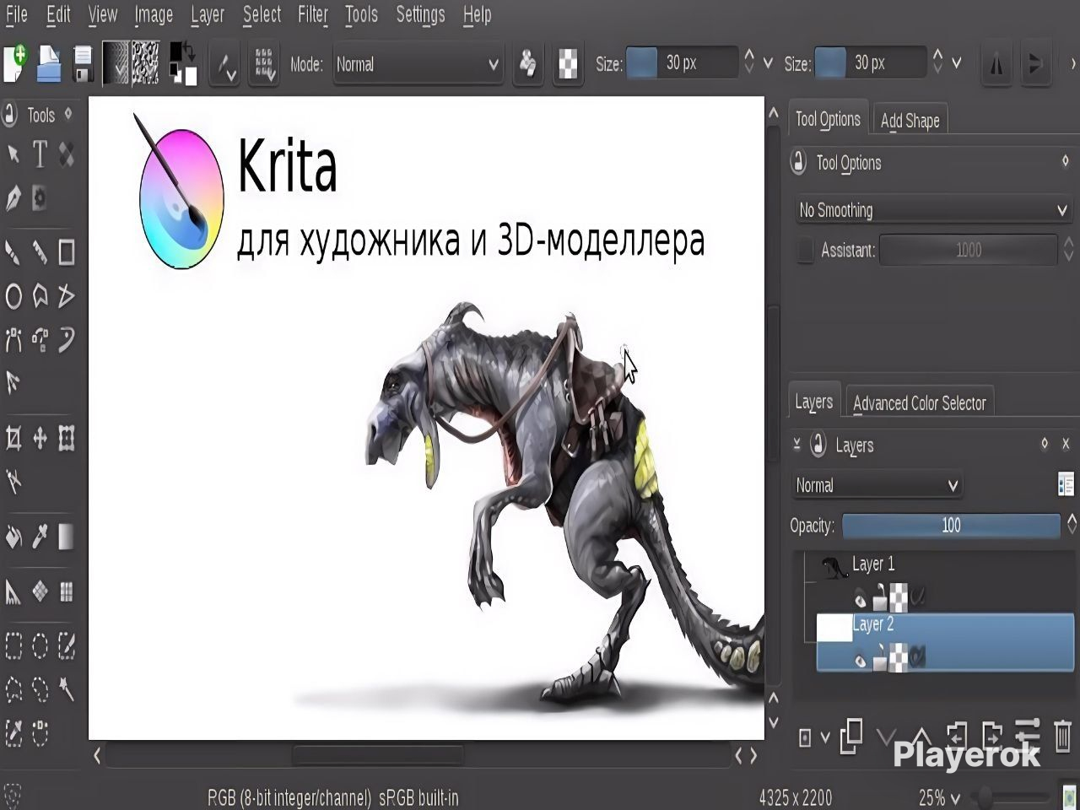Open the Settings menu

(420, 14)
